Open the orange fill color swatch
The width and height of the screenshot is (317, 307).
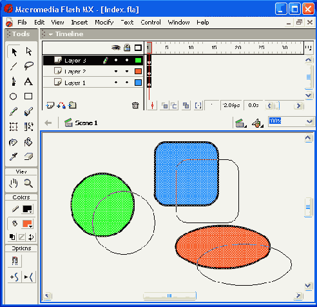pos(27,224)
